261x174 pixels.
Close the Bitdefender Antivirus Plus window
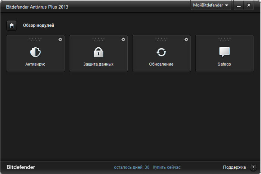249,6
